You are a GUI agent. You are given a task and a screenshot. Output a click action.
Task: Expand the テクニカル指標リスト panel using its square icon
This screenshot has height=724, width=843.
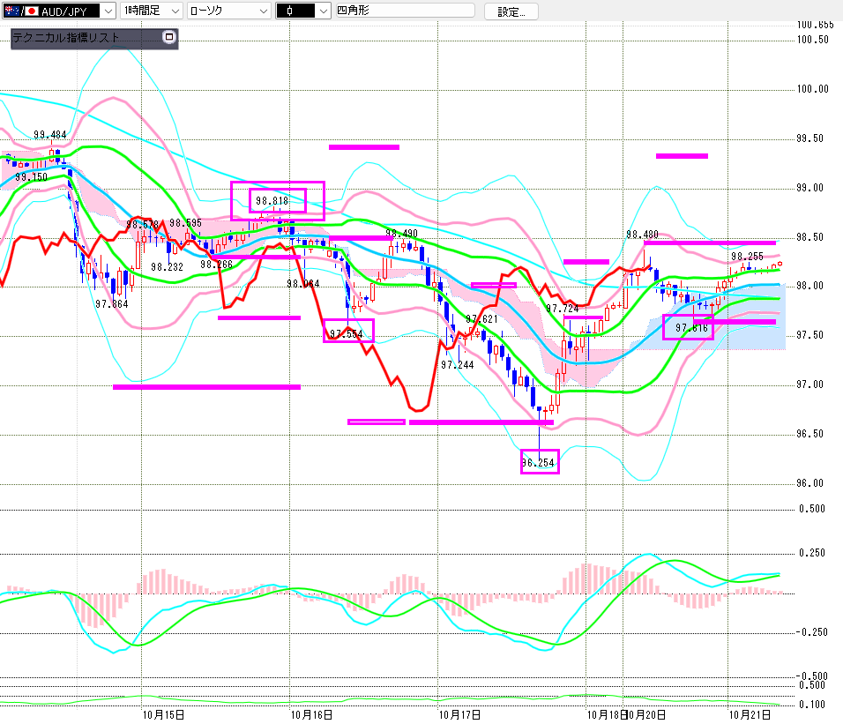point(169,38)
